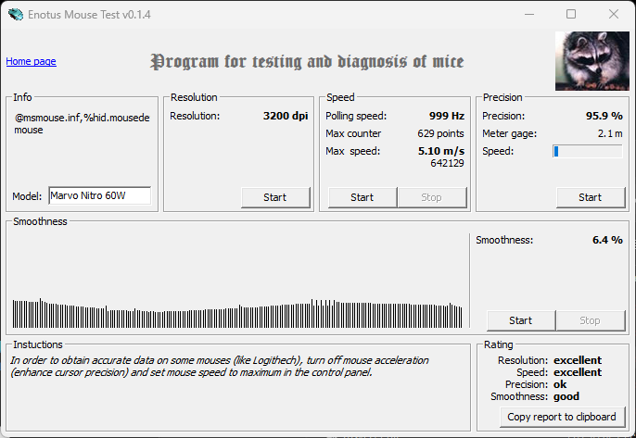Maximize the Enotus Mouse Test window
This screenshot has height=438, width=636.
coord(571,14)
